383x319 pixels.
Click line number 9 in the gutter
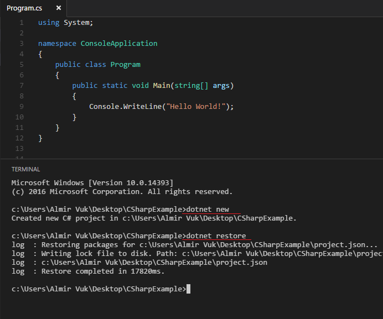(21, 107)
